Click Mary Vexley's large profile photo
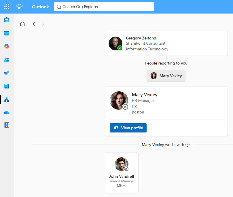 119,101
